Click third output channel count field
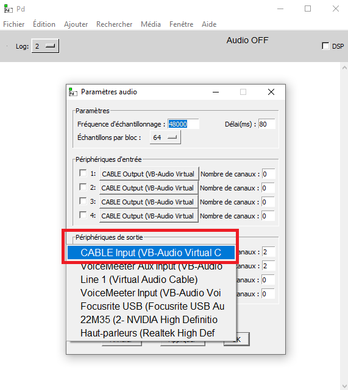This screenshot has width=348, height=390. tap(269, 280)
